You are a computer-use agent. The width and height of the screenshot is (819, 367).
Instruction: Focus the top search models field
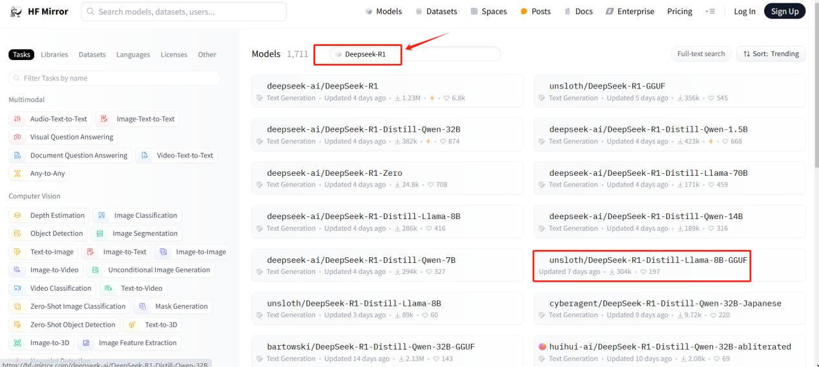183,11
